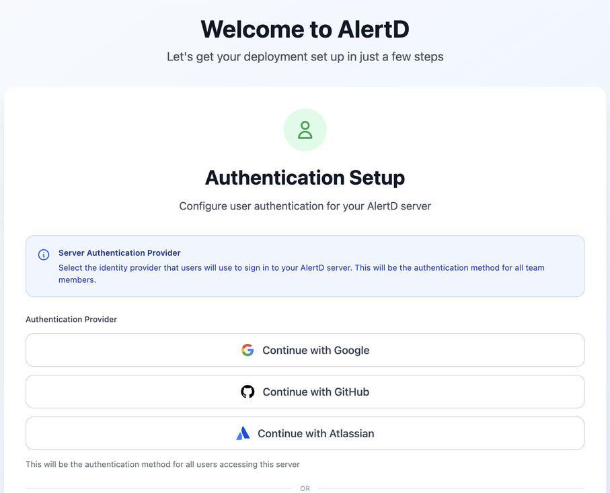Select Continue with Atlassian
This screenshot has height=493, width=610.
[x=305, y=433]
